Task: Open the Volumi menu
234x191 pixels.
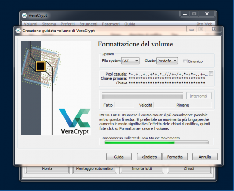Action: [30, 24]
